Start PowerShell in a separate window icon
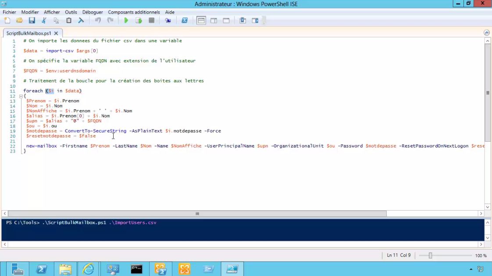 click(x=185, y=21)
